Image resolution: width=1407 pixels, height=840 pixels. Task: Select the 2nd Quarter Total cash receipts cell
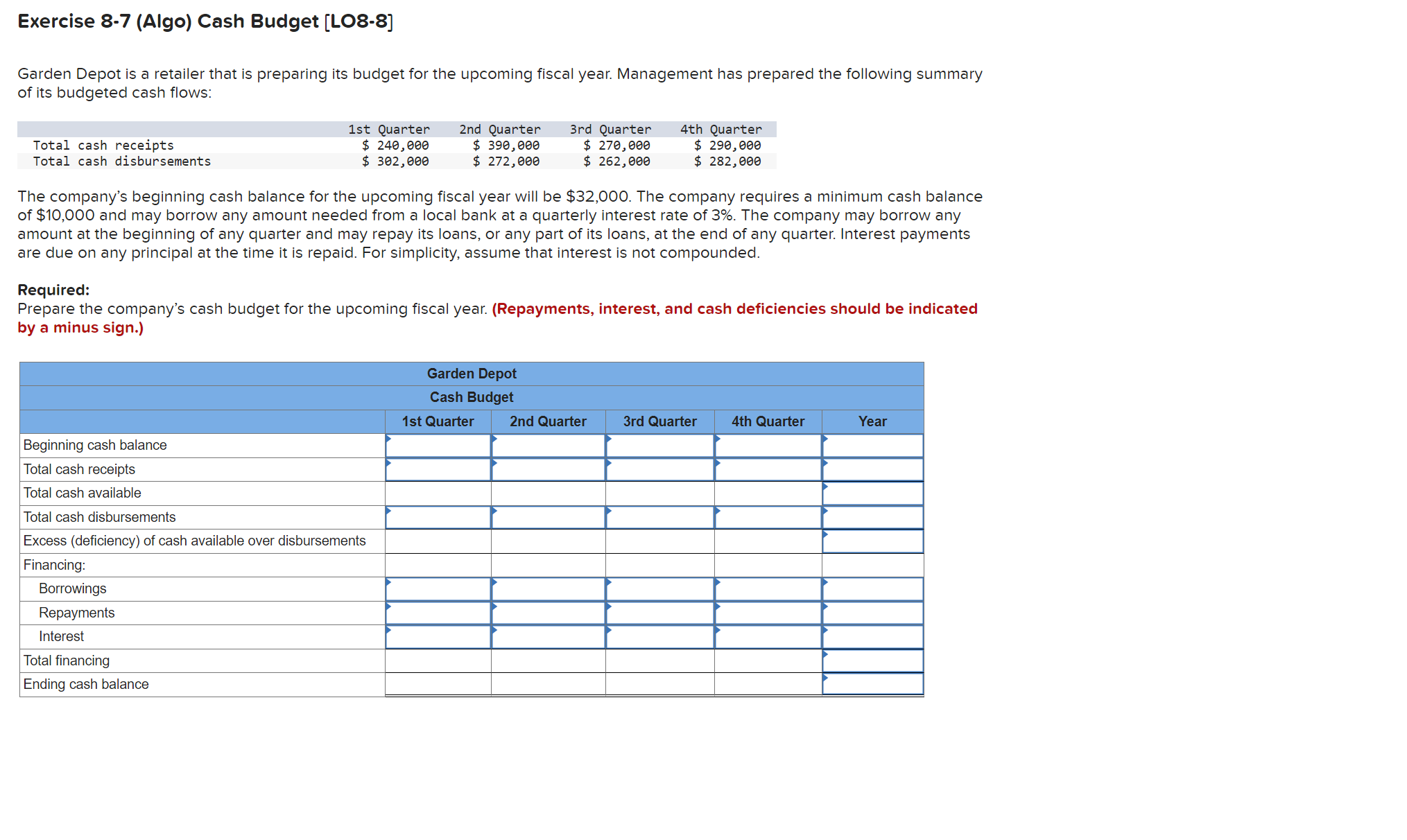548,470
